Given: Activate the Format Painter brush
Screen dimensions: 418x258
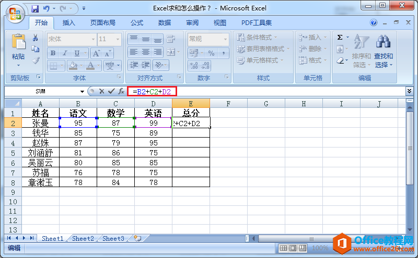Looking at the screenshot, I should coord(36,61).
